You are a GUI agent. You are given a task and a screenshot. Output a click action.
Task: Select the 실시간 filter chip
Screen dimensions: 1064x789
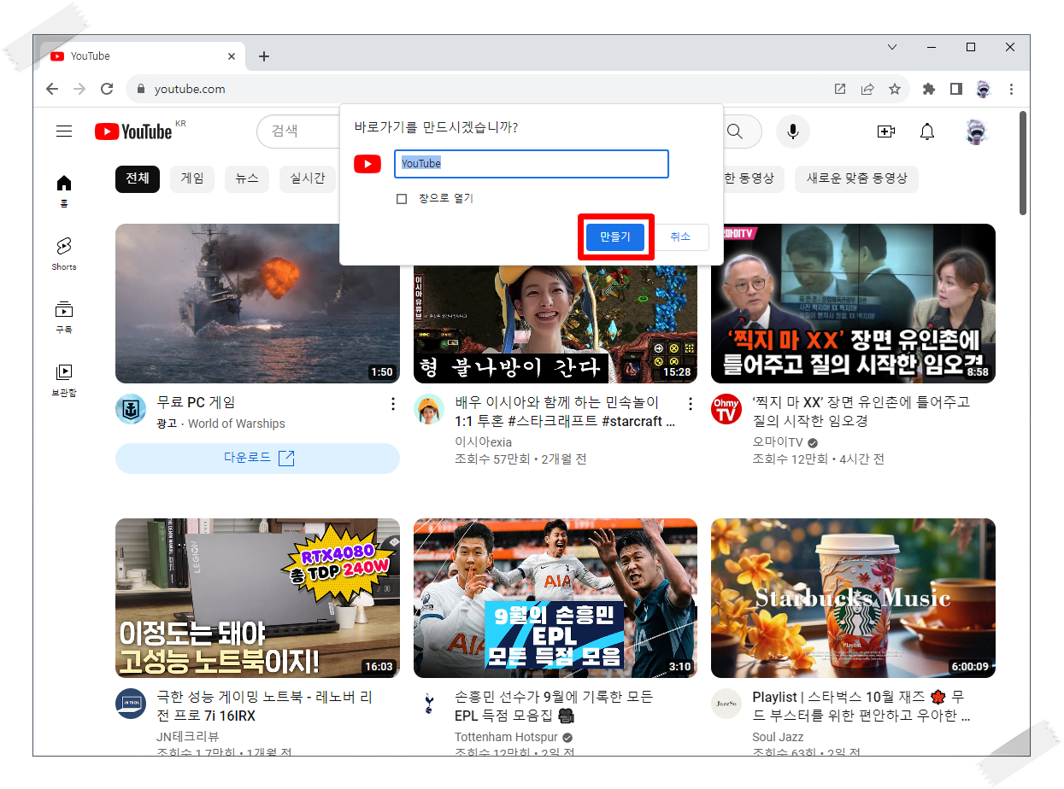pyautogui.click(x=308, y=179)
